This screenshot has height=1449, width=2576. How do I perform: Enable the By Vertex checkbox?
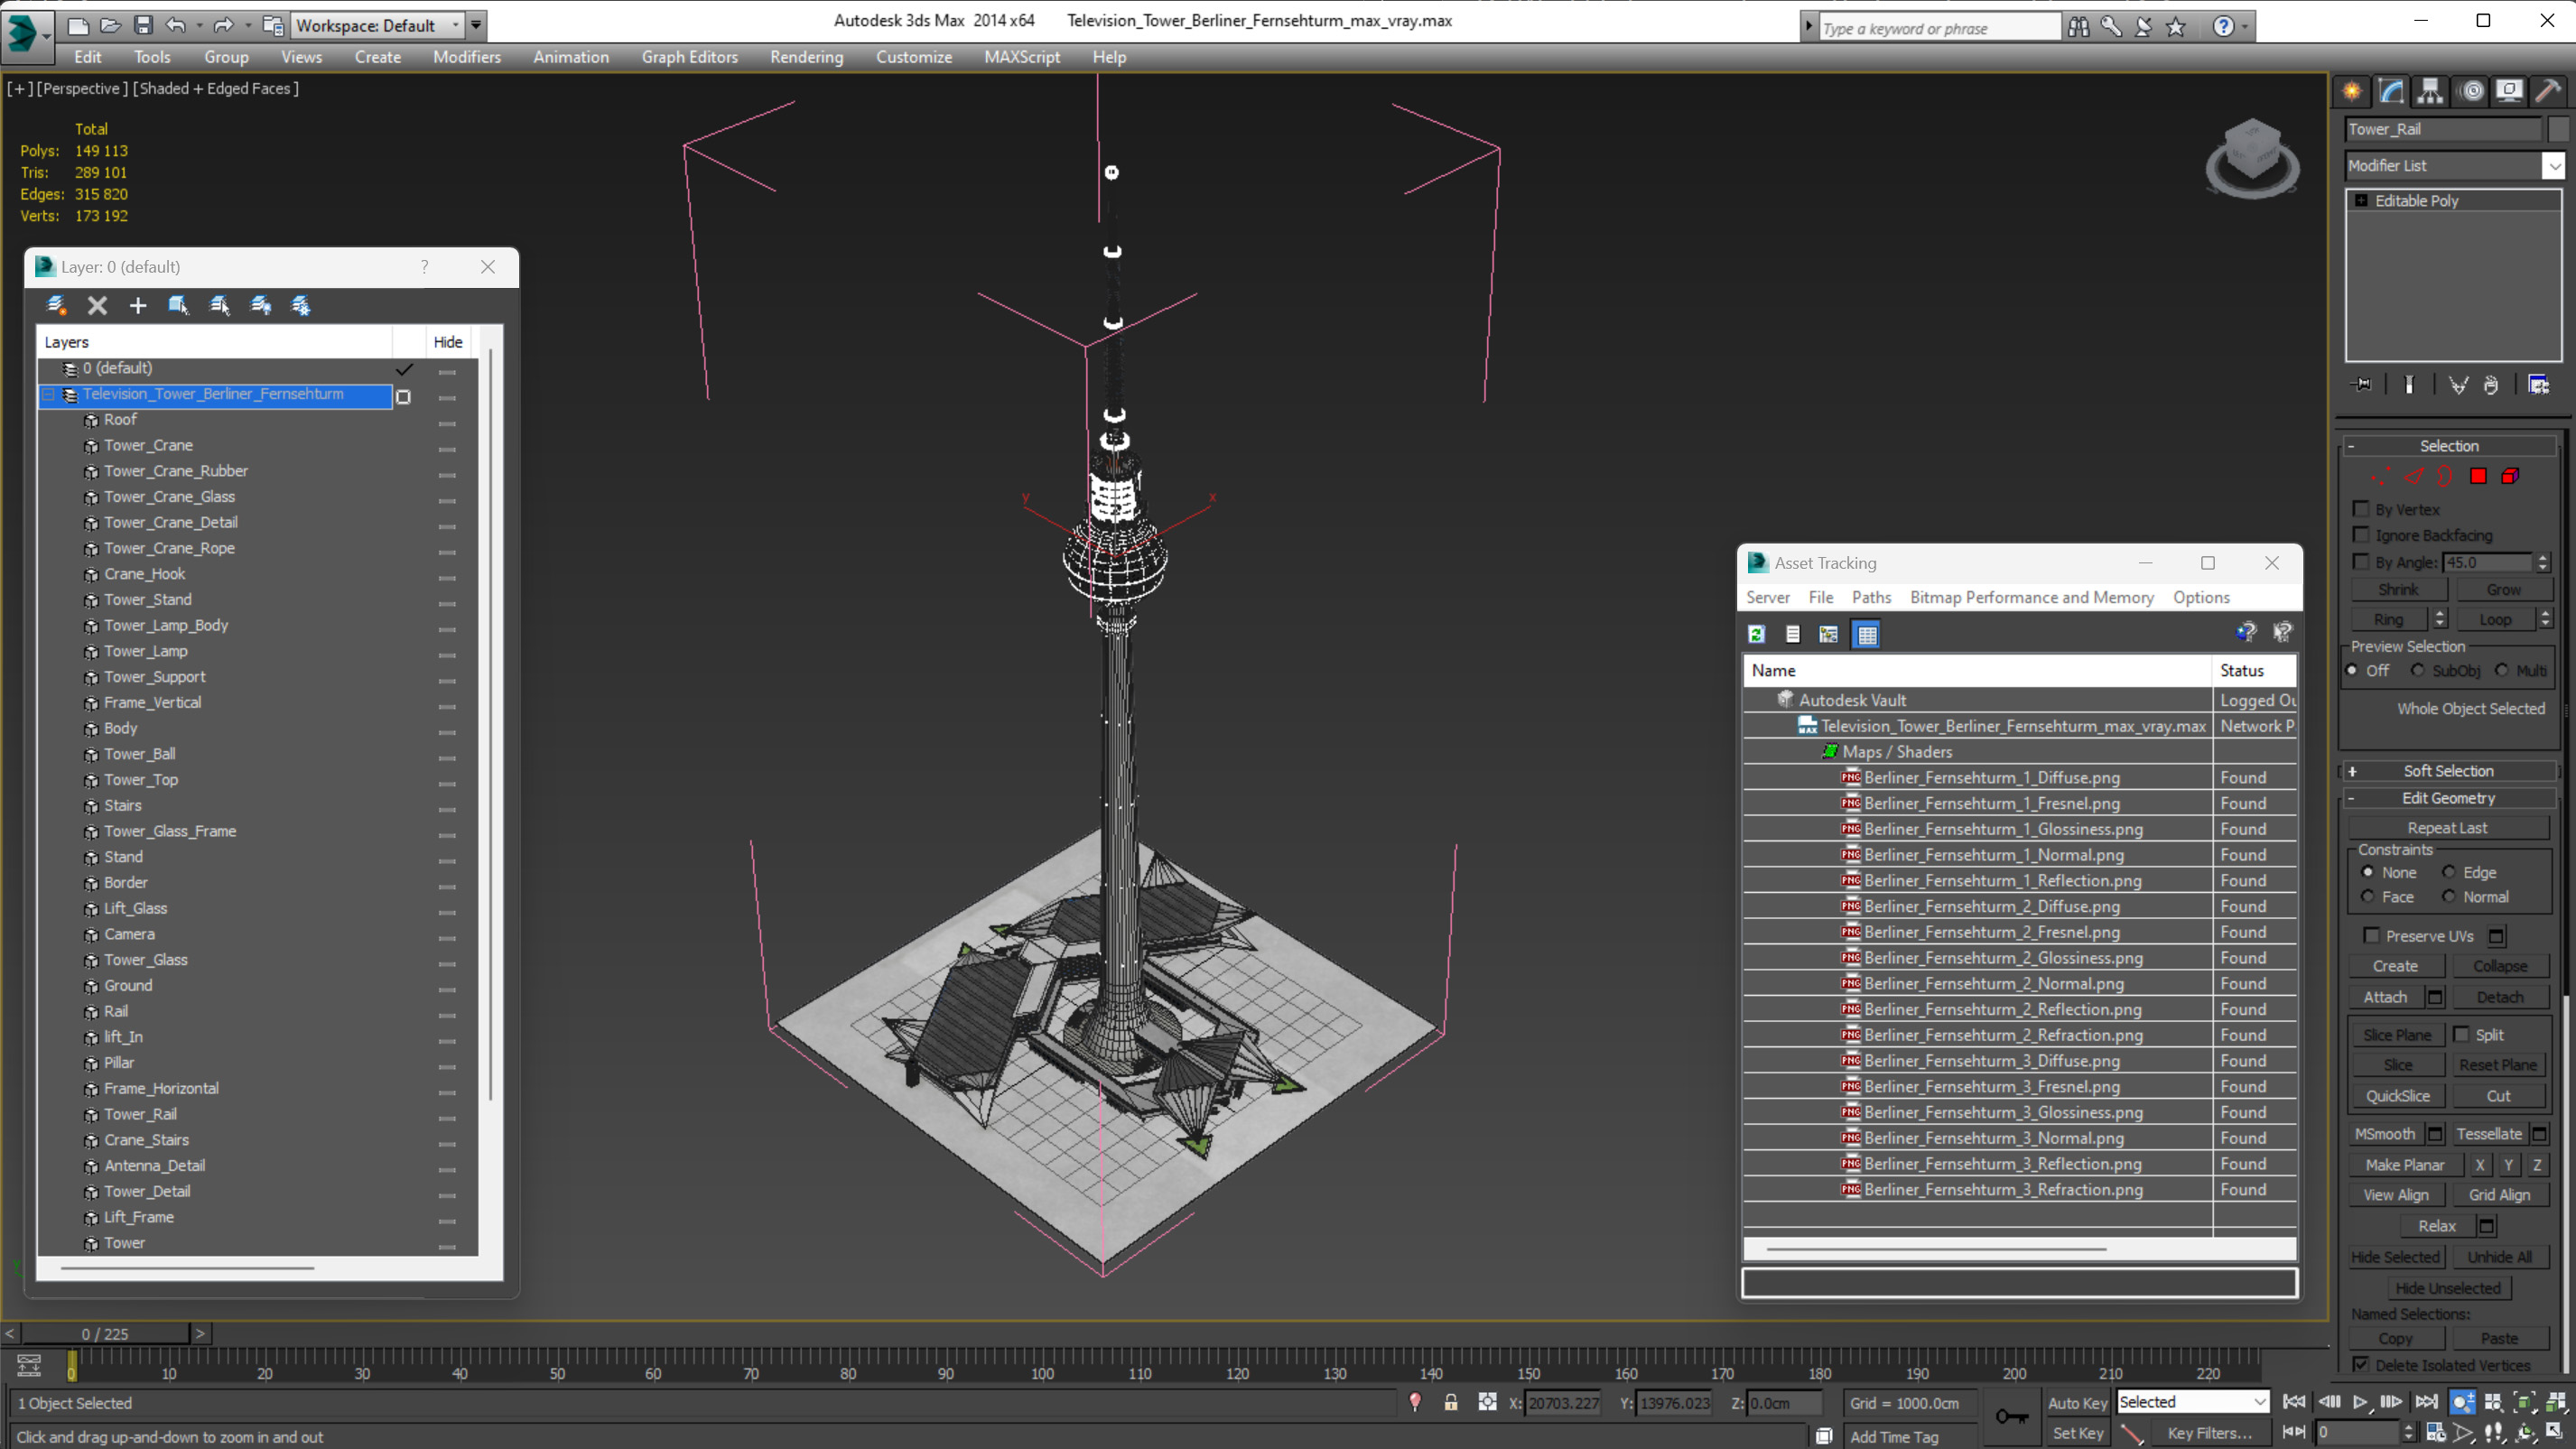(2362, 509)
